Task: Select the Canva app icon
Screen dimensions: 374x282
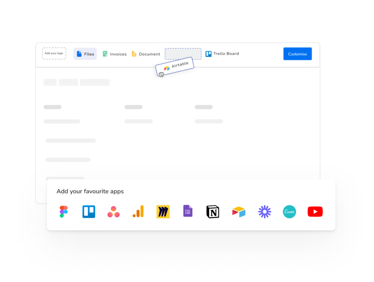Action: pos(289,212)
